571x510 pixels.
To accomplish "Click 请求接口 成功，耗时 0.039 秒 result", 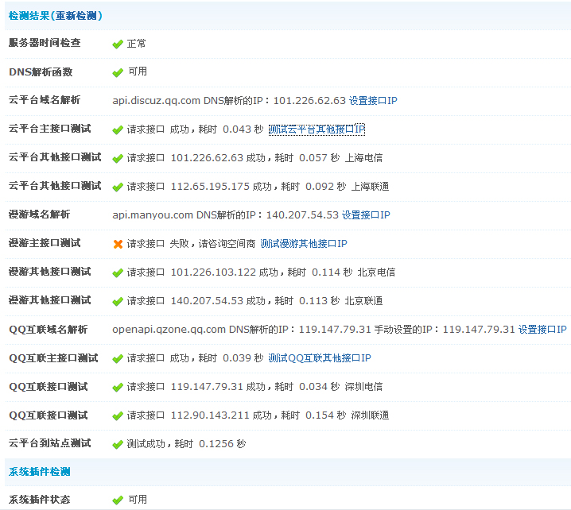I will point(195,358).
